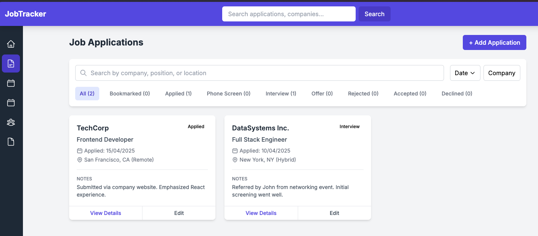Click the magnifier icon in the filter search
This screenshot has width=538, height=236.
(83, 73)
